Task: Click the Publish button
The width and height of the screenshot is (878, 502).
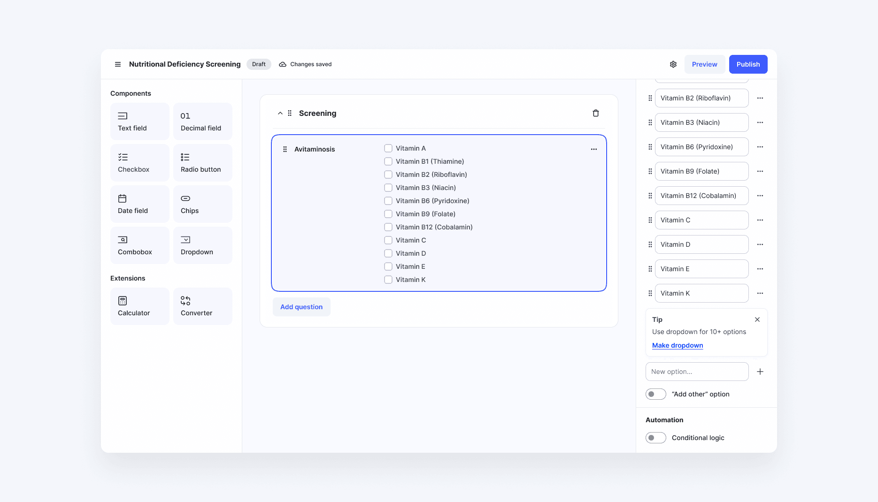Action: (x=748, y=64)
